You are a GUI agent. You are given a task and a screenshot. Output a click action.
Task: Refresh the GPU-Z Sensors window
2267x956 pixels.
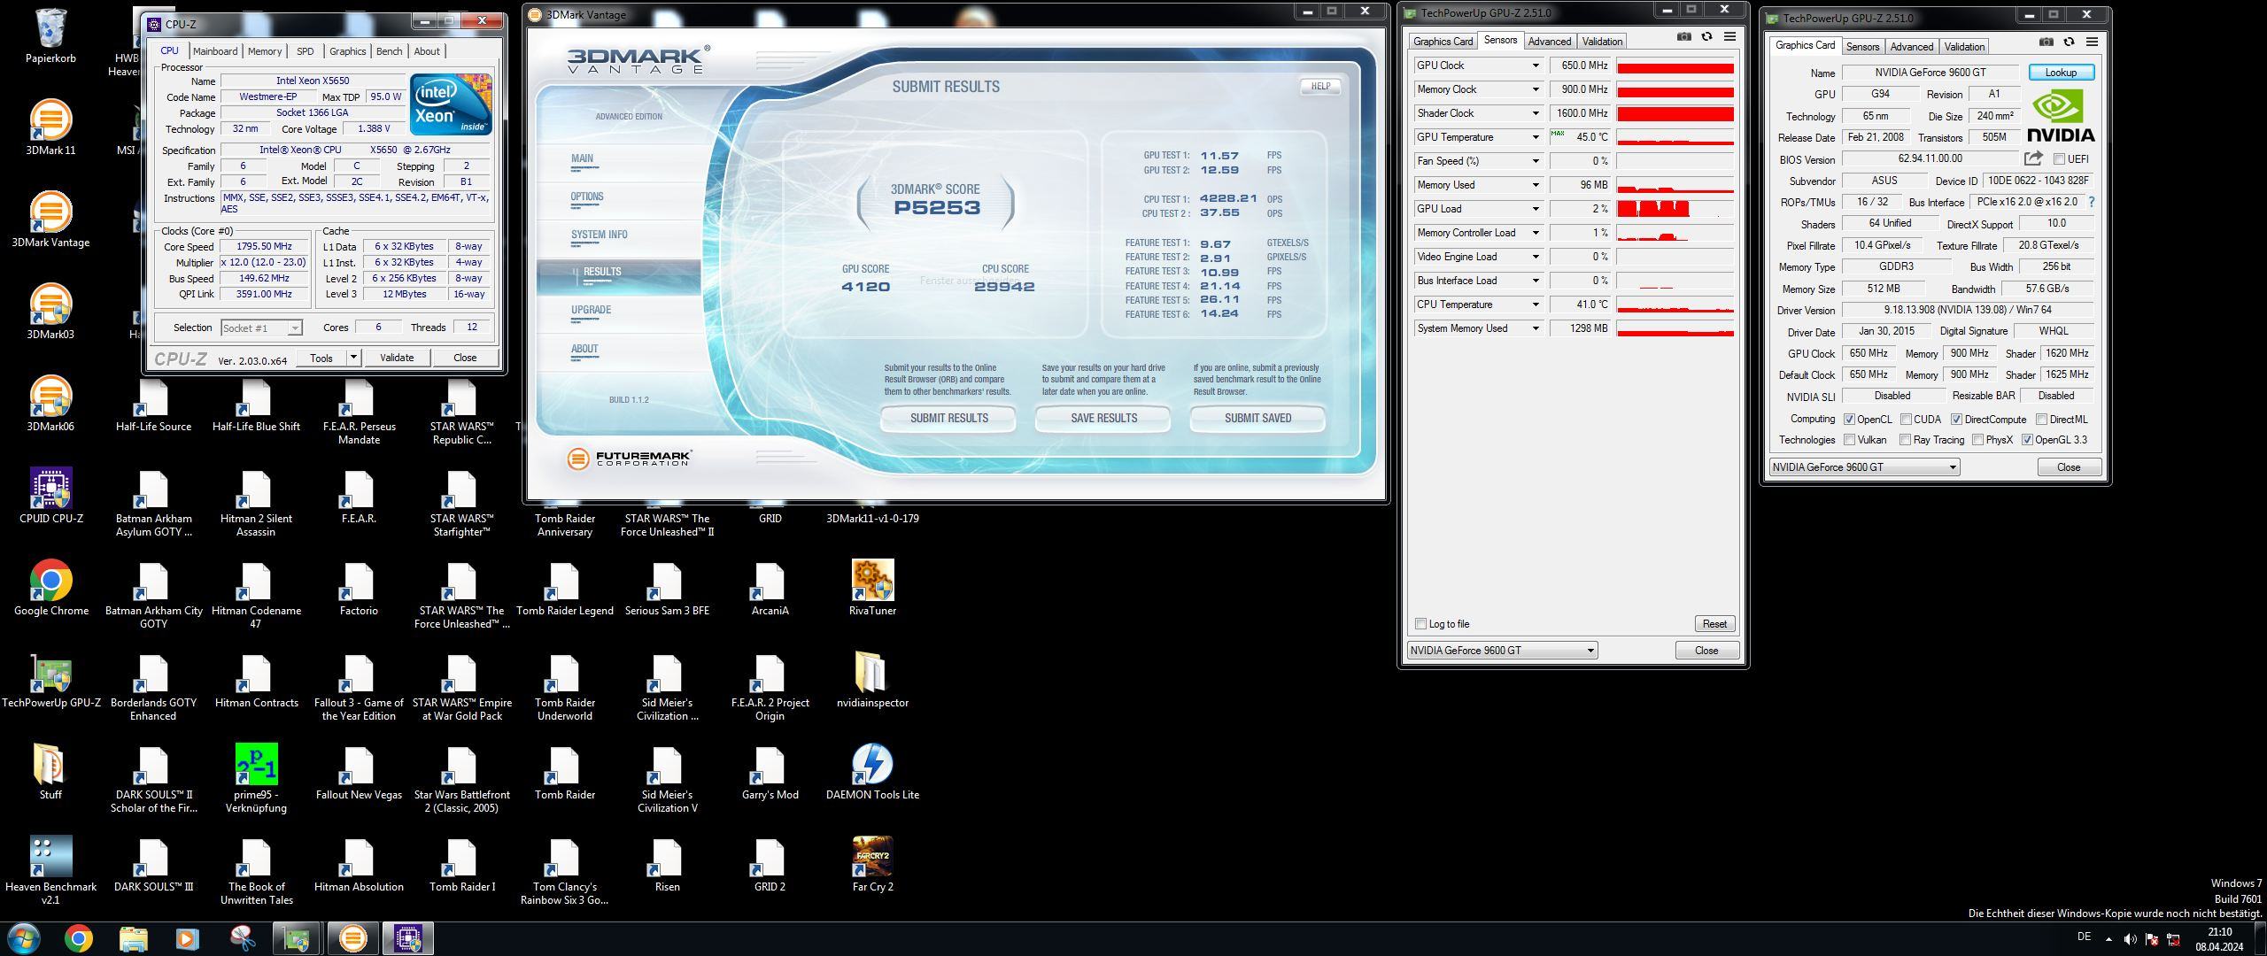(1706, 37)
